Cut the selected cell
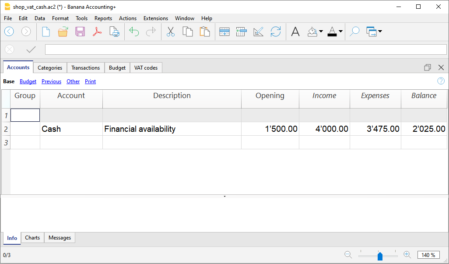449x264 pixels. (x=170, y=32)
